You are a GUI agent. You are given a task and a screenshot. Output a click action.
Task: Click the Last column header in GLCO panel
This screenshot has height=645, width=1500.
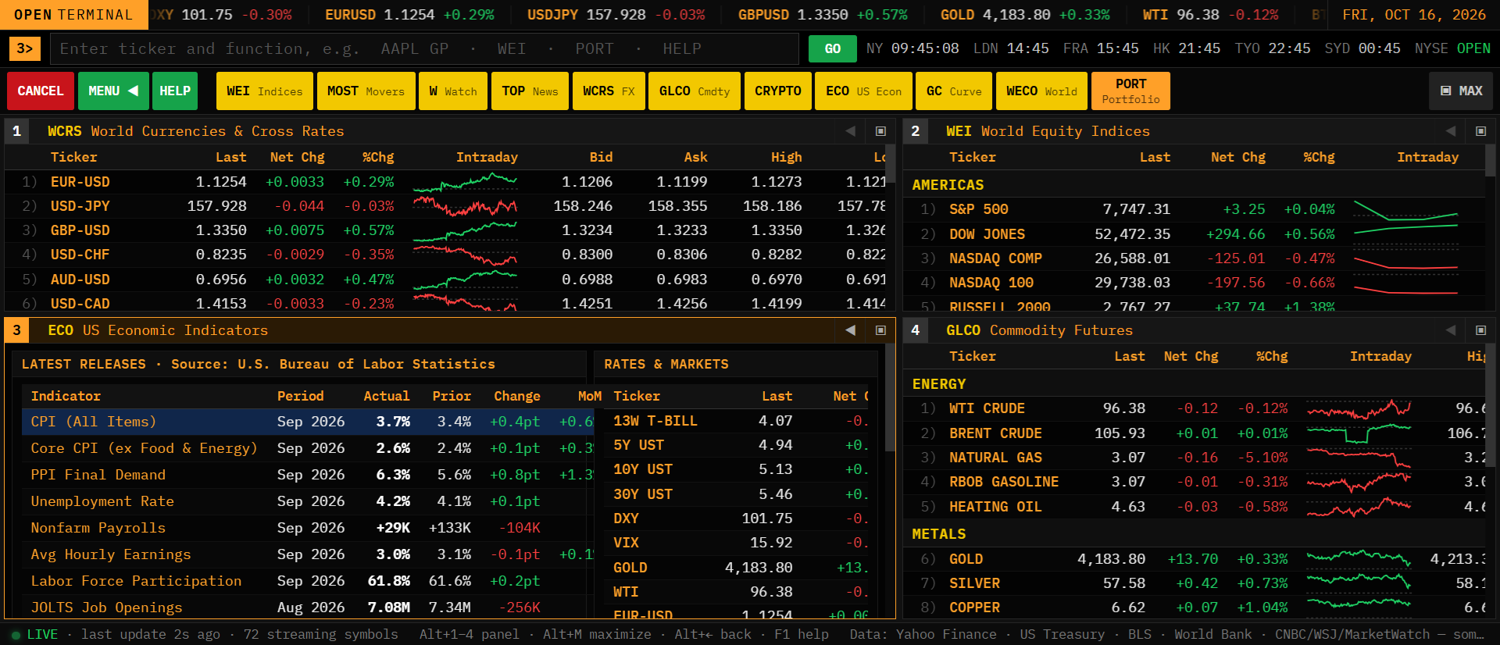1130,356
